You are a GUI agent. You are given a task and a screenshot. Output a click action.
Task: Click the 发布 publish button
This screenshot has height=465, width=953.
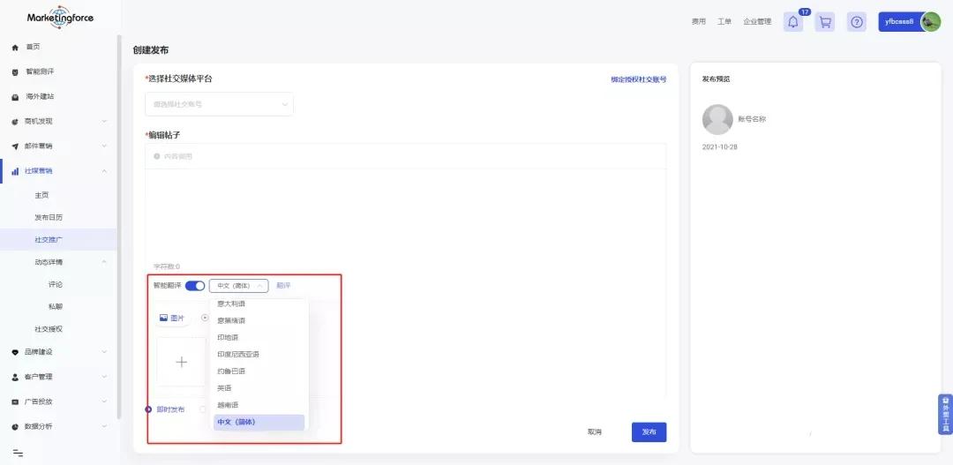pyautogui.click(x=649, y=432)
